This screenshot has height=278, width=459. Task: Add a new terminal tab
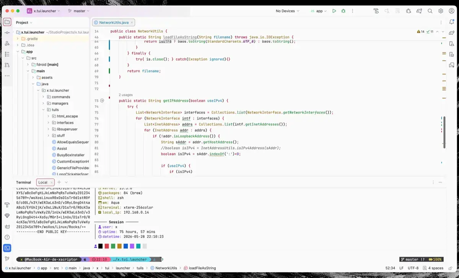click(59, 182)
